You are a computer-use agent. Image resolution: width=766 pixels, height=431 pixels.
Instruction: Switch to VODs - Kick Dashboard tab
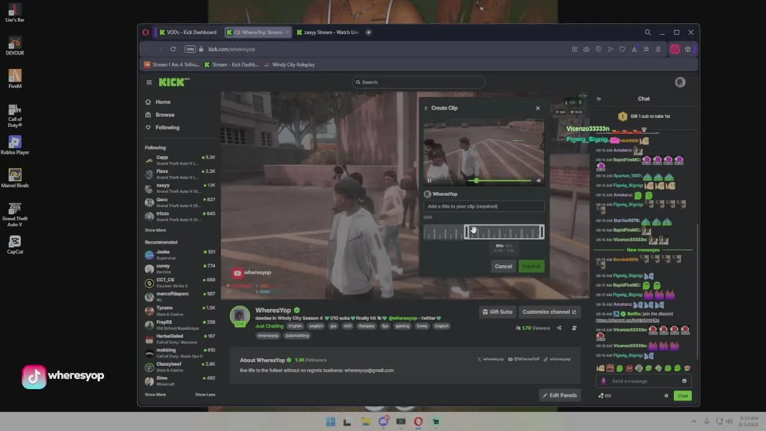click(187, 32)
